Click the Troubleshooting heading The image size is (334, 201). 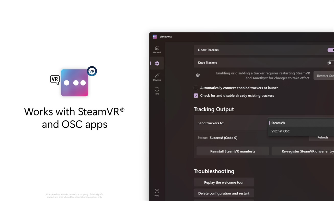[214, 171]
